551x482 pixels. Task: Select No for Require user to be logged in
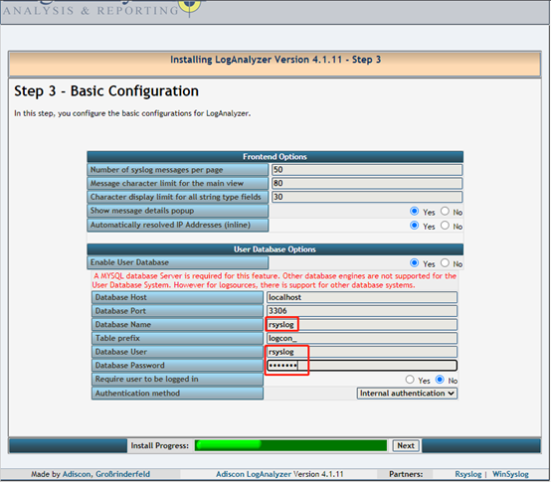coord(440,380)
